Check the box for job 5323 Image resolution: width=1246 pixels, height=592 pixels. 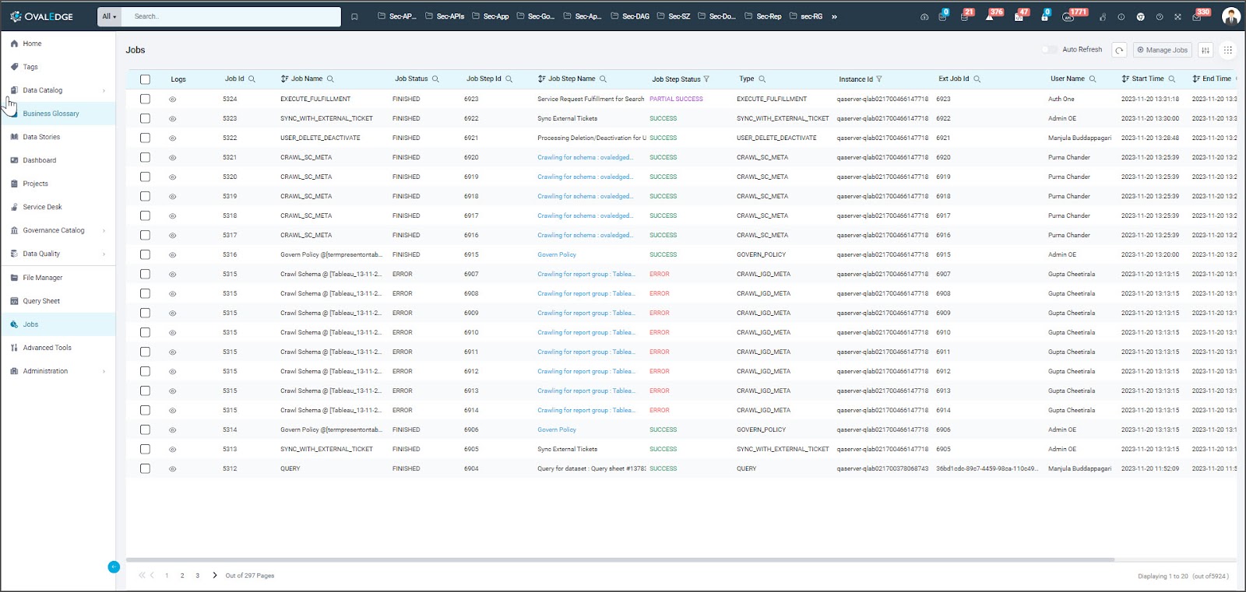pyautogui.click(x=145, y=118)
